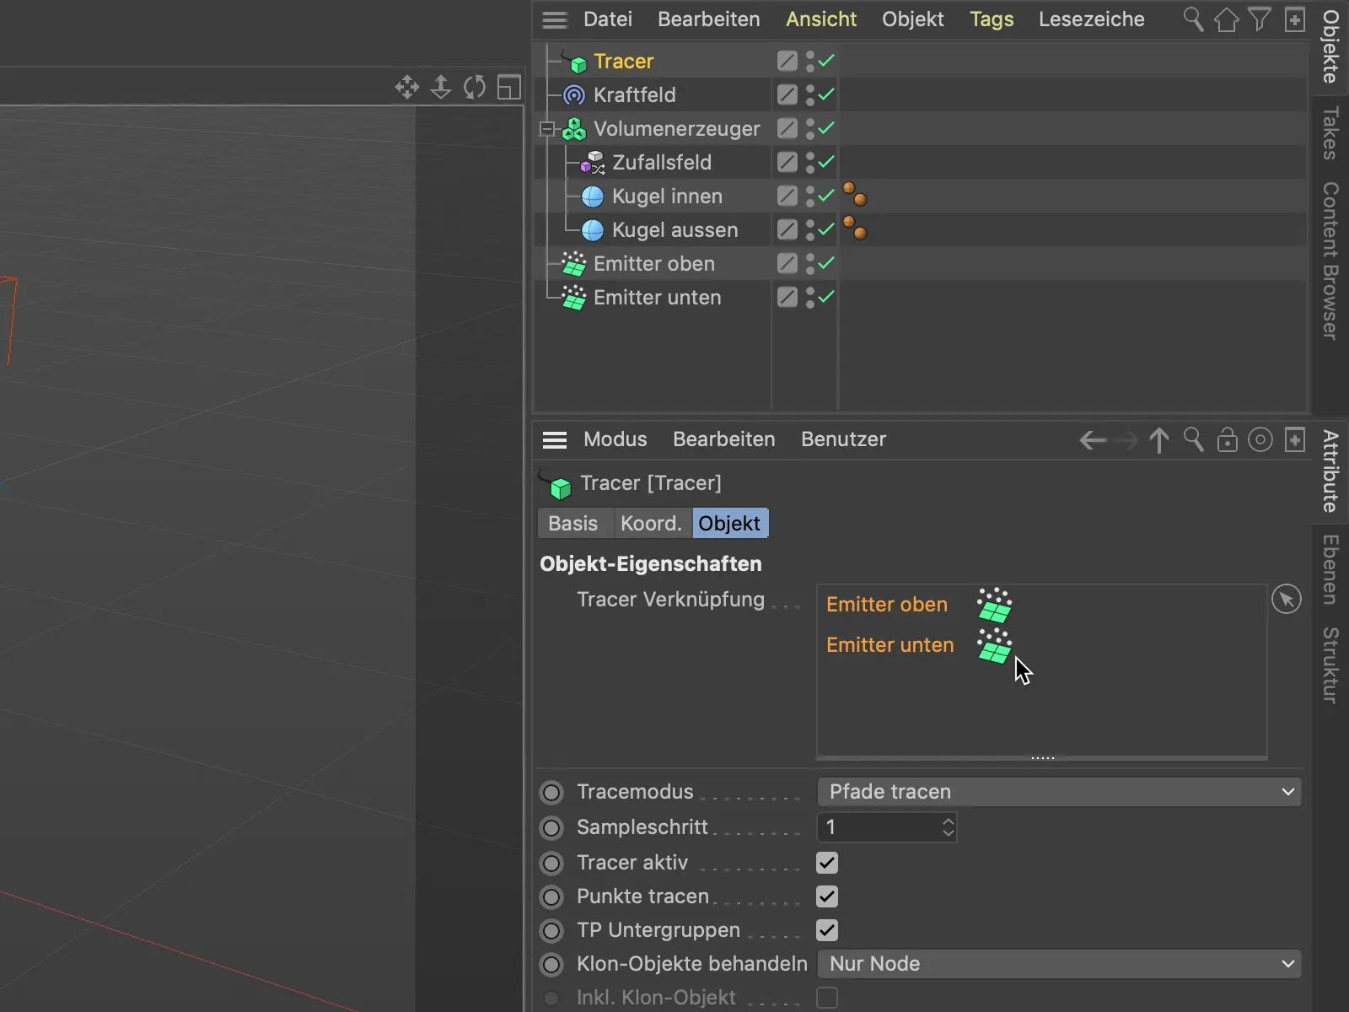
Task: Click the object picker arrow for Tracer Verknüpfung
Action: pos(1287,600)
